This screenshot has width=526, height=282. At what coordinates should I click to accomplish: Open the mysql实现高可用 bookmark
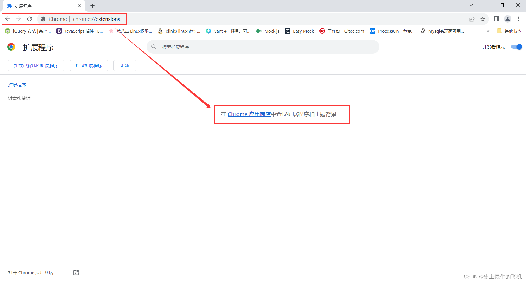click(x=442, y=31)
